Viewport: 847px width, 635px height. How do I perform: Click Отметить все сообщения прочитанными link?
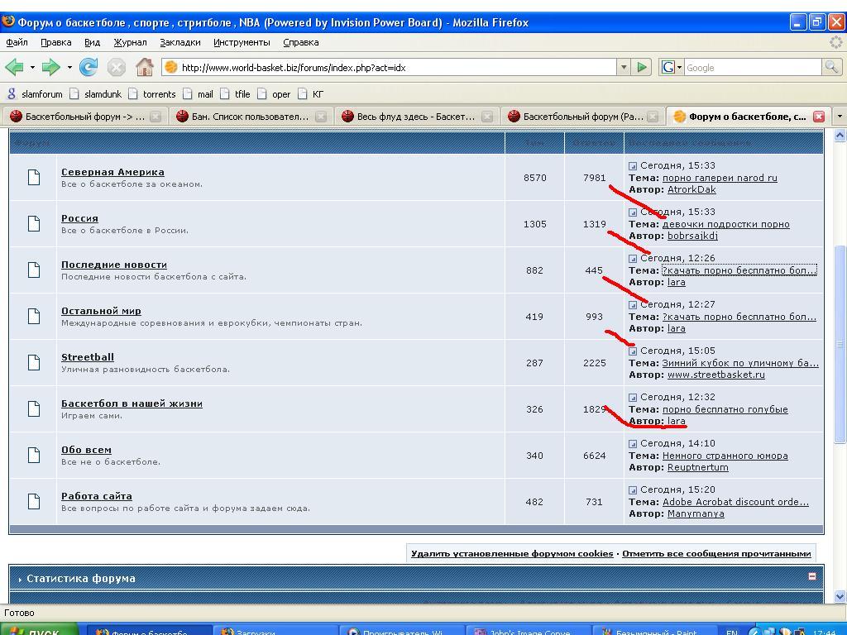(716, 553)
